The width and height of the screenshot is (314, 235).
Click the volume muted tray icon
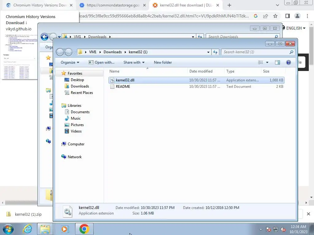(283, 229)
